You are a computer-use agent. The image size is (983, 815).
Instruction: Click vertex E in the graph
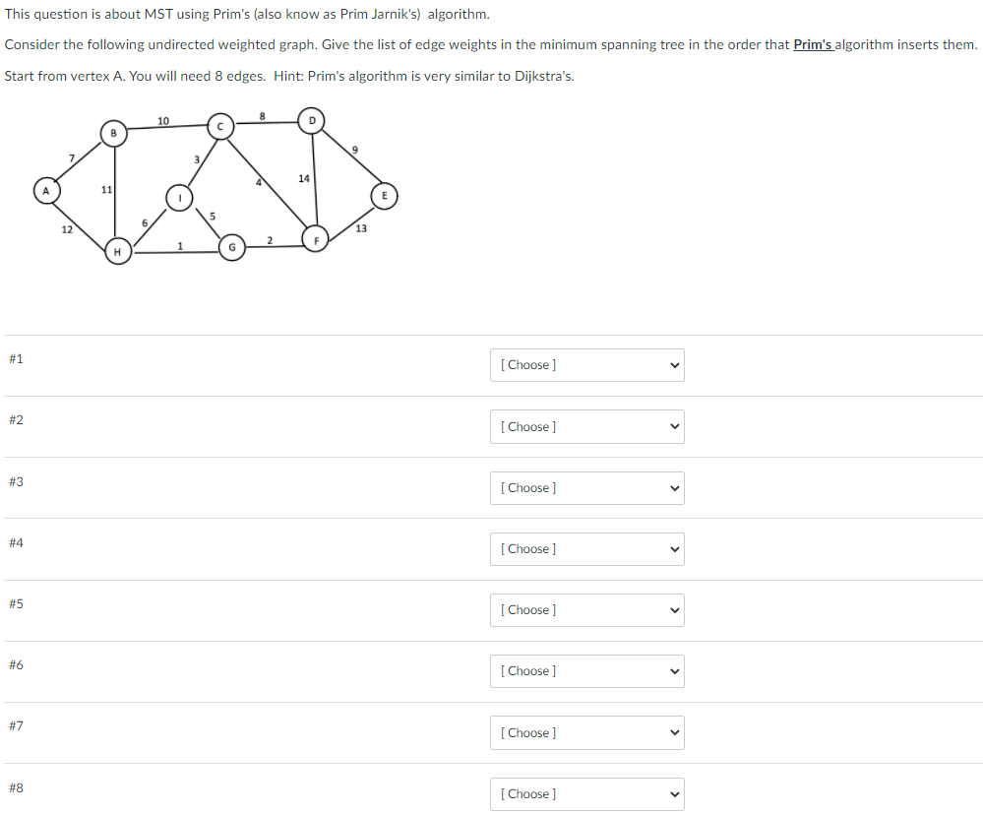click(384, 195)
